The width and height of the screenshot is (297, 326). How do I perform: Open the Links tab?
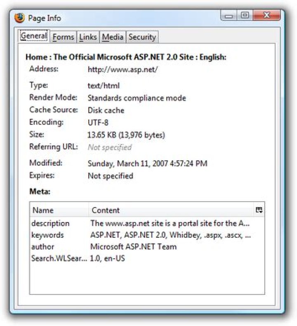point(88,37)
